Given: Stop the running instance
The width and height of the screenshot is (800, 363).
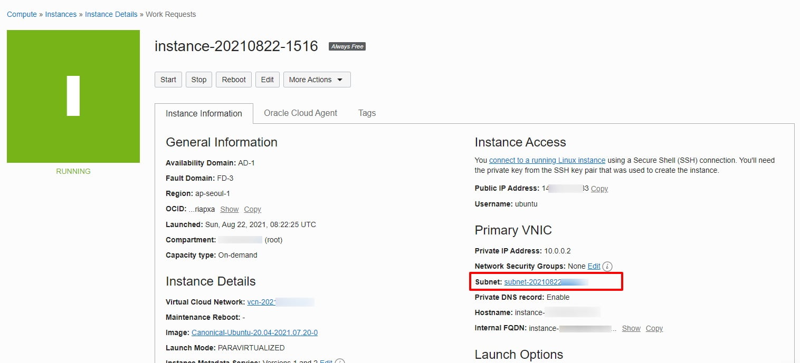Looking at the screenshot, I should [198, 80].
